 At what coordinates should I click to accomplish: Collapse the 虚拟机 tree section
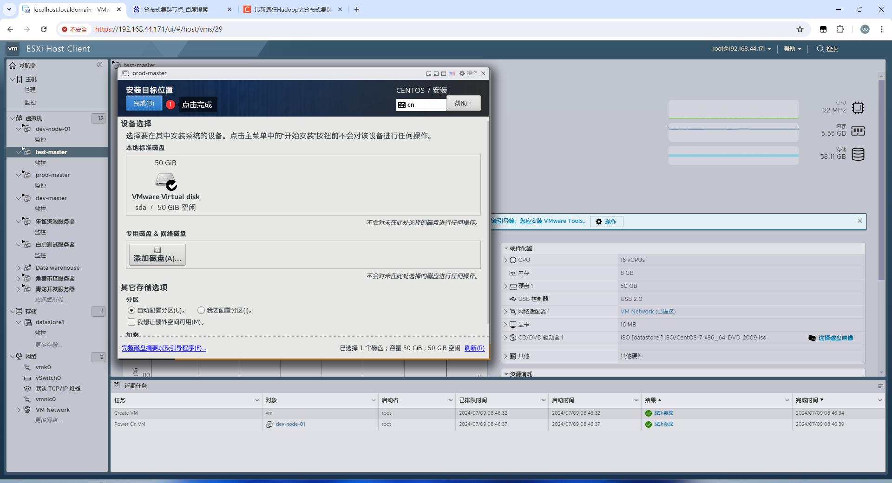[12, 118]
